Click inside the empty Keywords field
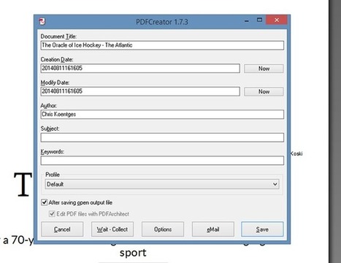The height and width of the screenshot is (263, 341). click(162, 161)
